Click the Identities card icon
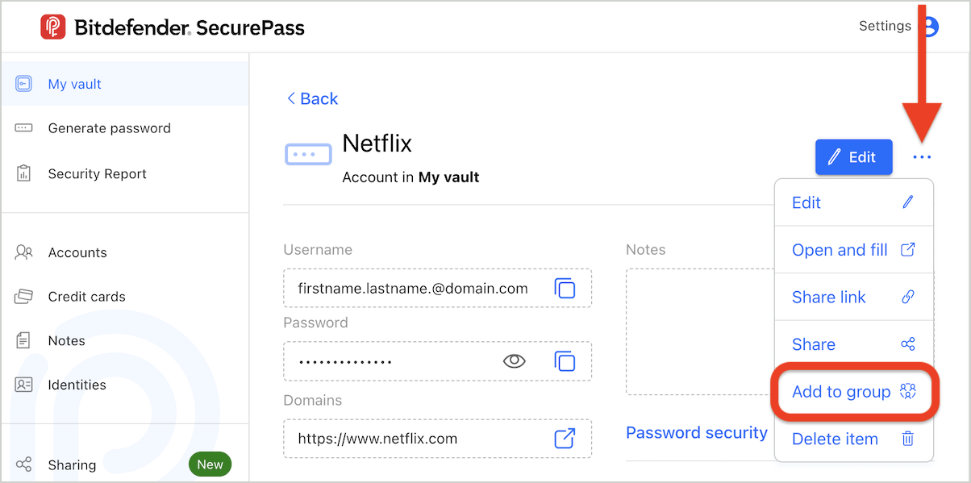The height and width of the screenshot is (483, 971). pyautogui.click(x=23, y=385)
